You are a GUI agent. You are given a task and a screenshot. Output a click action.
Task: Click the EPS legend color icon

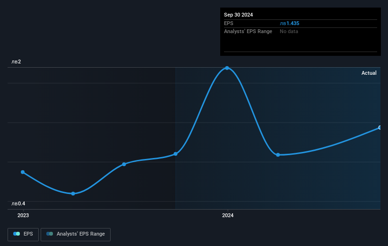pos(17,234)
